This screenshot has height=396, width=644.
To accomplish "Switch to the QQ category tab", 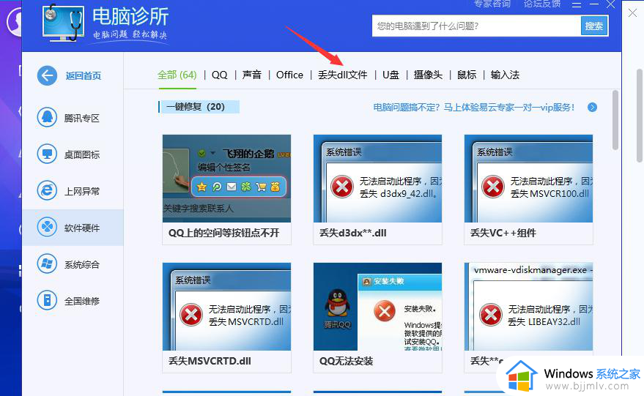I will [219, 75].
